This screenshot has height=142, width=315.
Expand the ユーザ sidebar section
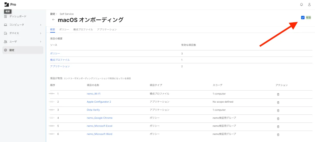pos(23,41)
